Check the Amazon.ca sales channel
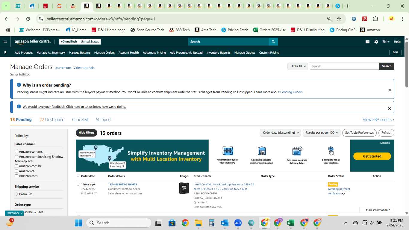This screenshot has width=409, height=230. [16, 171]
